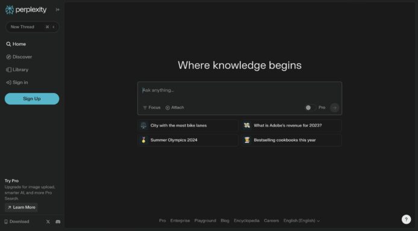Click the Perplexity logo
This screenshot has width=418, height=231.
(x=26, y=10)
